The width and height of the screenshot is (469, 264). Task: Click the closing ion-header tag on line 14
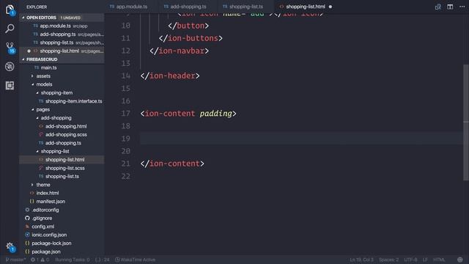[170, 76]
